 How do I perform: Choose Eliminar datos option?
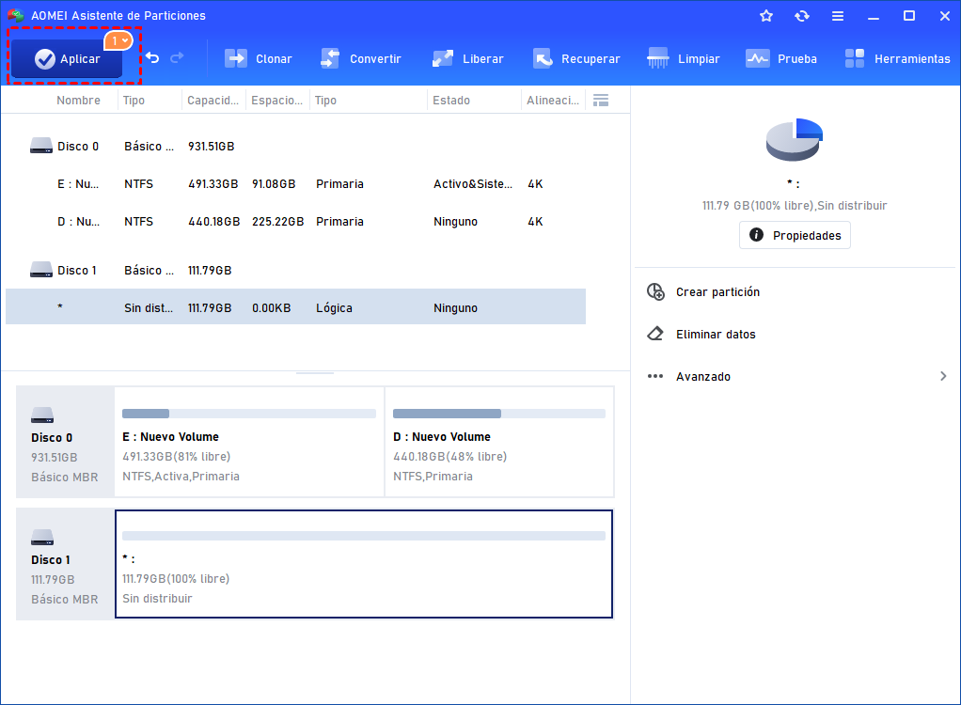click(715, 335)
